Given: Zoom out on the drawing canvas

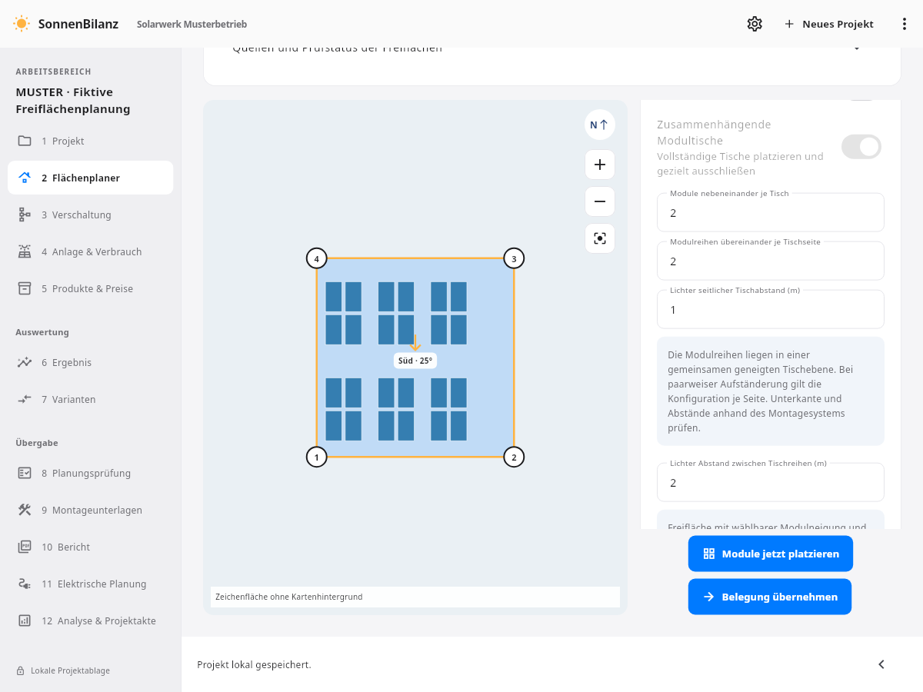Looking at the screenshot, I should point(600,201).
